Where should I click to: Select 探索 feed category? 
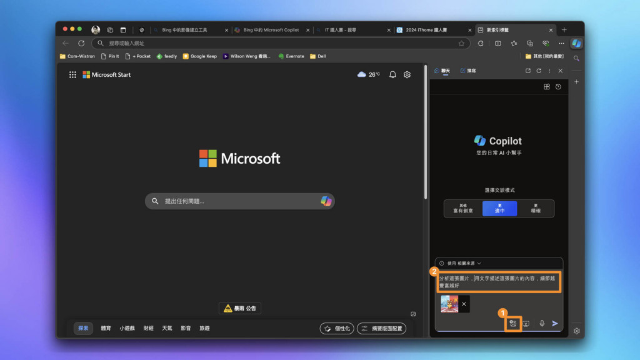tap(83, 328)
